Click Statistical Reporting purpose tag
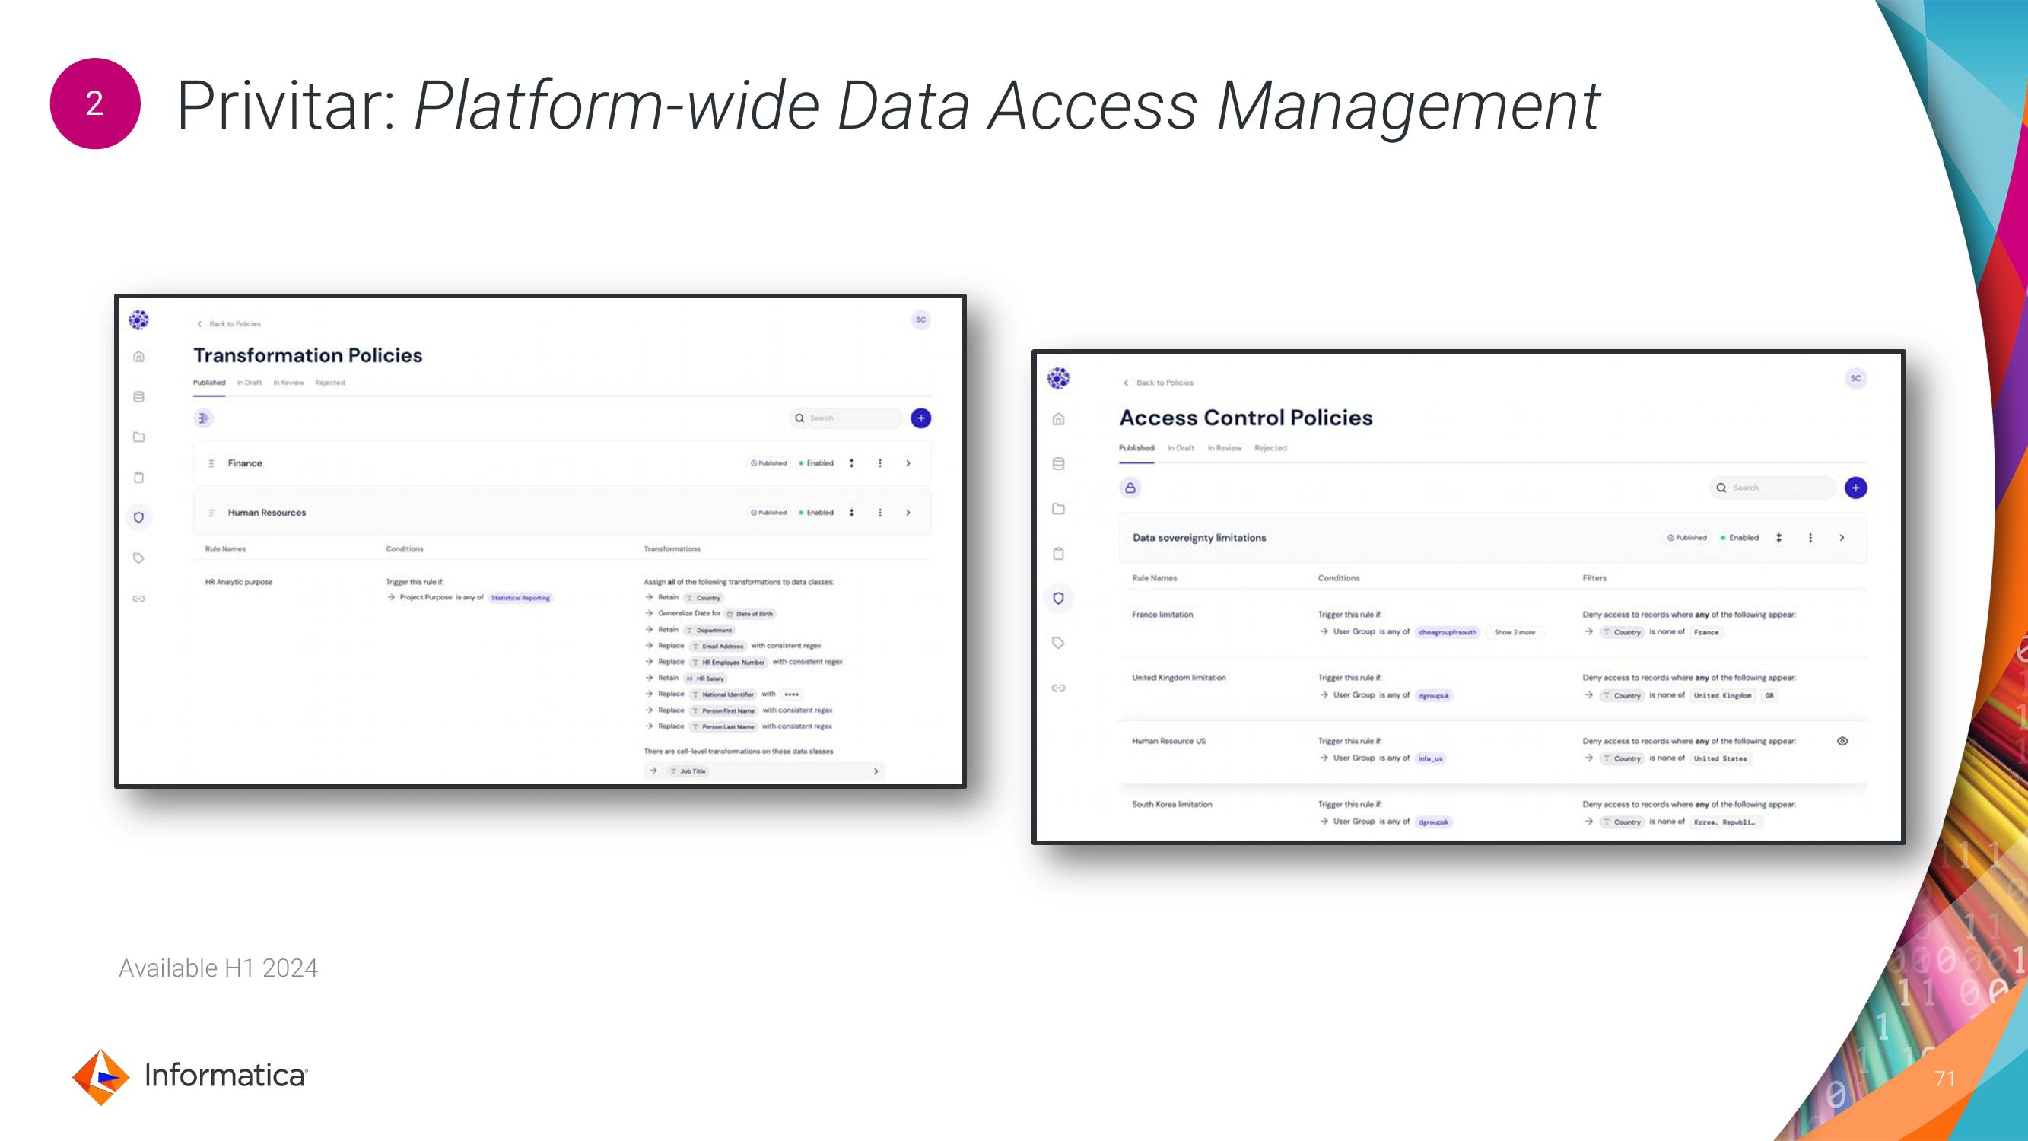Image resolution: width=2028 pixels, height=1141 pixels. [x=520, y=598]
